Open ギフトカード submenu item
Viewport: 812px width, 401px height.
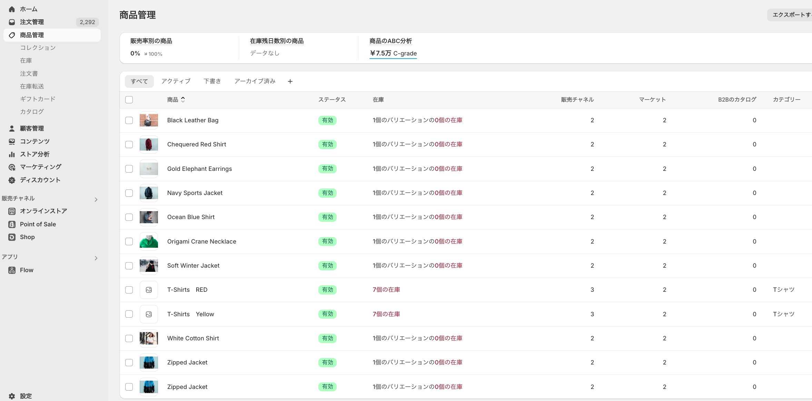pyautogui.click(x=38, y=99)
